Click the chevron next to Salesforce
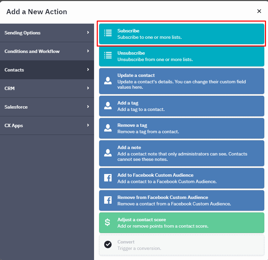The height and width of the screenshot is (260, 268). tap(88, 107)
